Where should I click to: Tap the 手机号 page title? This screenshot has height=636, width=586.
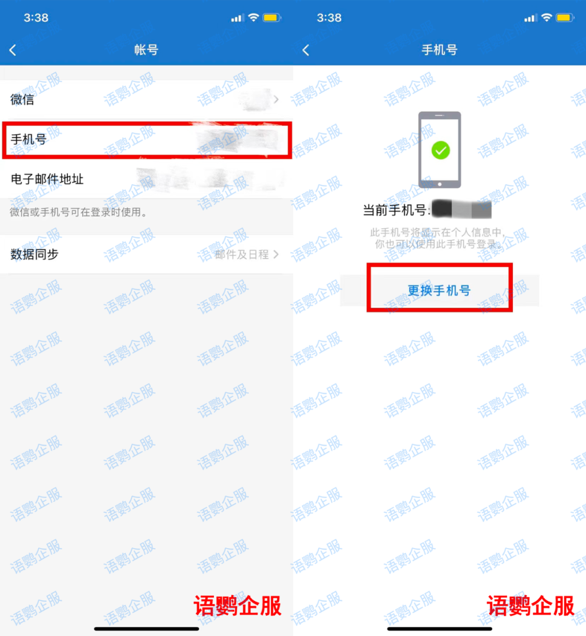pyautogui.click(x=439, y=50)
